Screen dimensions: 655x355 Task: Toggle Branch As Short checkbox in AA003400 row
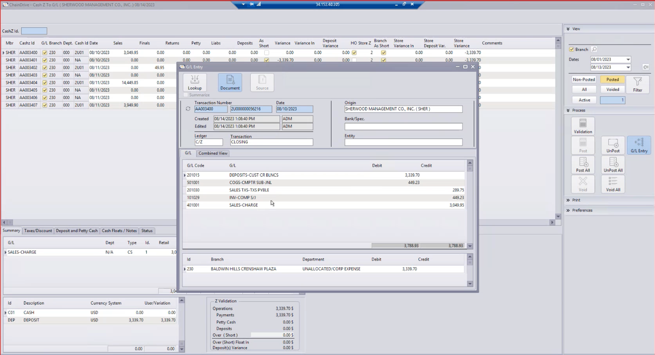(x=383, y=53)
